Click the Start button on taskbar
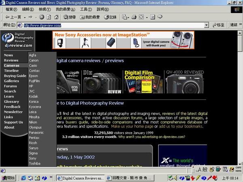Viewport: 243px width, 182px height. click(x=8, y=178)
